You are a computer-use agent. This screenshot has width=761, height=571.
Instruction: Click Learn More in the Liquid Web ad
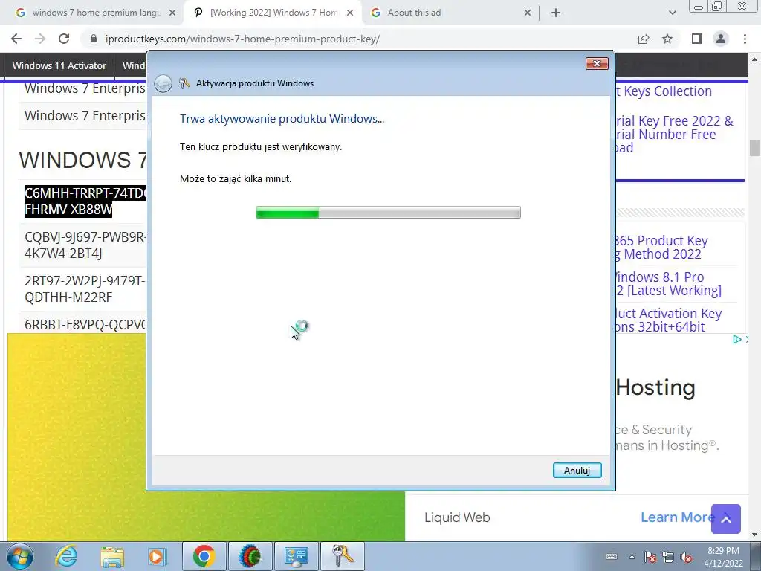coord(677,517)
